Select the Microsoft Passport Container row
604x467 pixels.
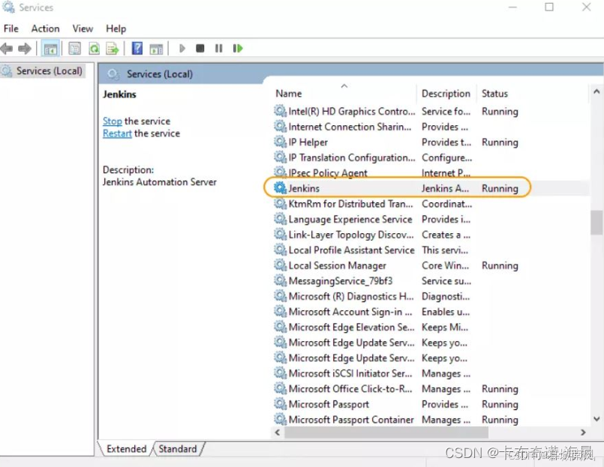(431, 419)
